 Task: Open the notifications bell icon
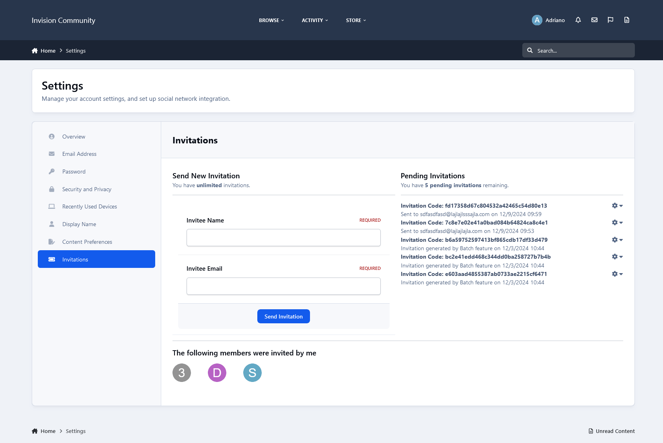pyautogui.click(x=578, y=20)
